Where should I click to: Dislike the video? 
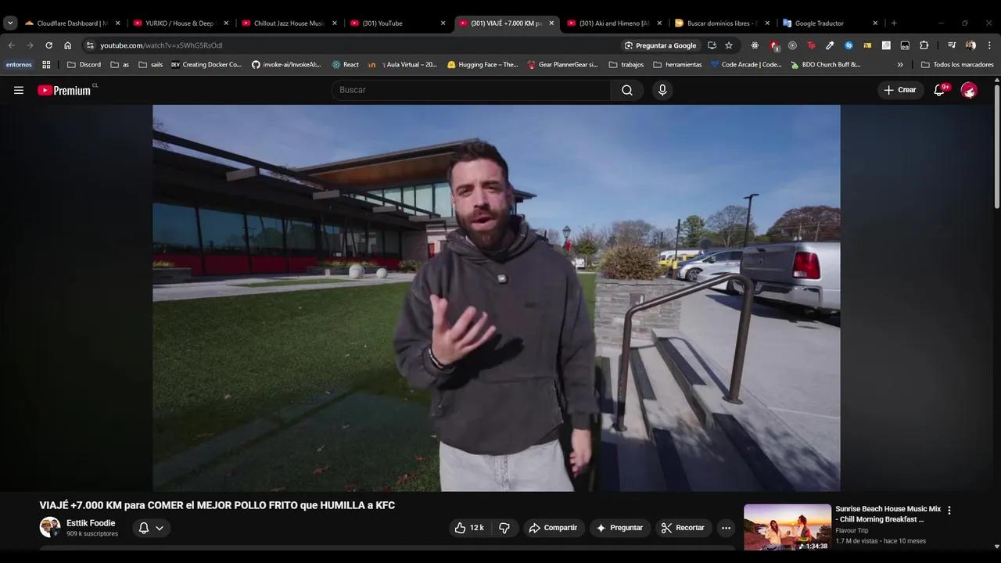pyautogui.click(x=504, y=528)
